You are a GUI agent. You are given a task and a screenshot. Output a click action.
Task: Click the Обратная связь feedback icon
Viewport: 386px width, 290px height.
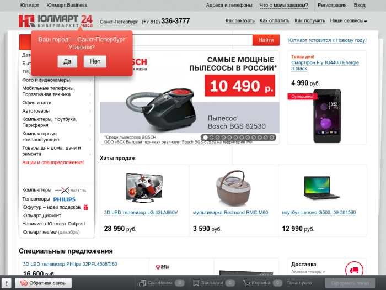[24, 283]
